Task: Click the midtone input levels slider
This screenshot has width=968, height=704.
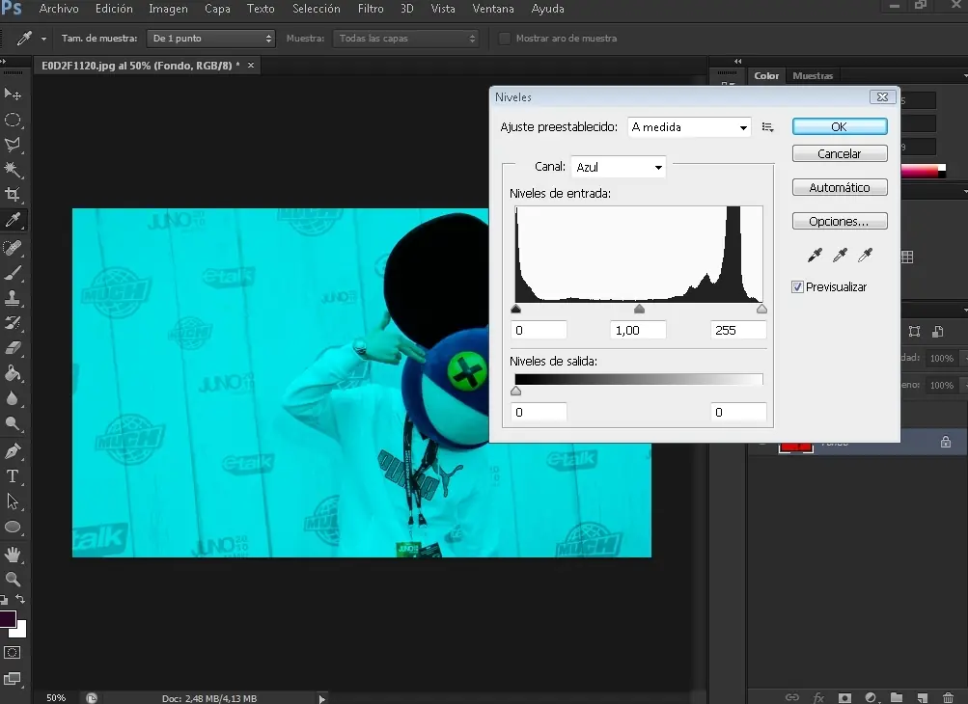Action: coord(639,310)
